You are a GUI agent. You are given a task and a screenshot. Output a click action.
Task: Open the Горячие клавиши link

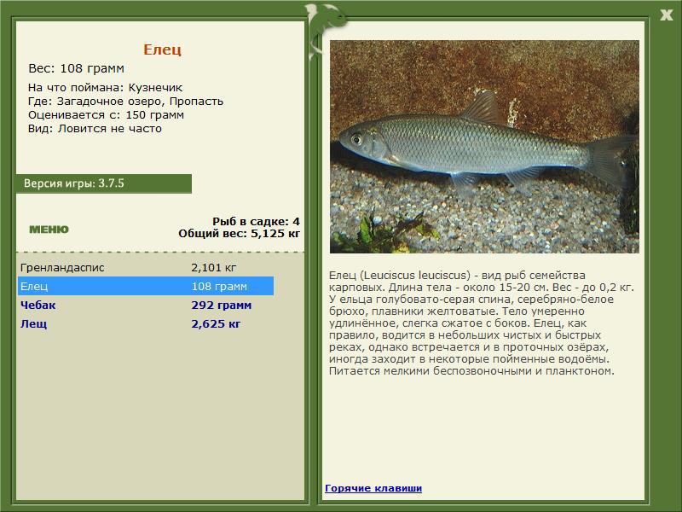point(373,488)
